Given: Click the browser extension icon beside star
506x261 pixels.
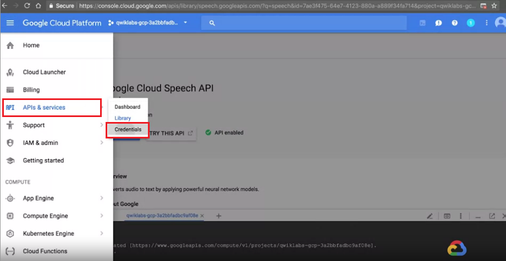Looking at the screenshot, I should (483, 6).
